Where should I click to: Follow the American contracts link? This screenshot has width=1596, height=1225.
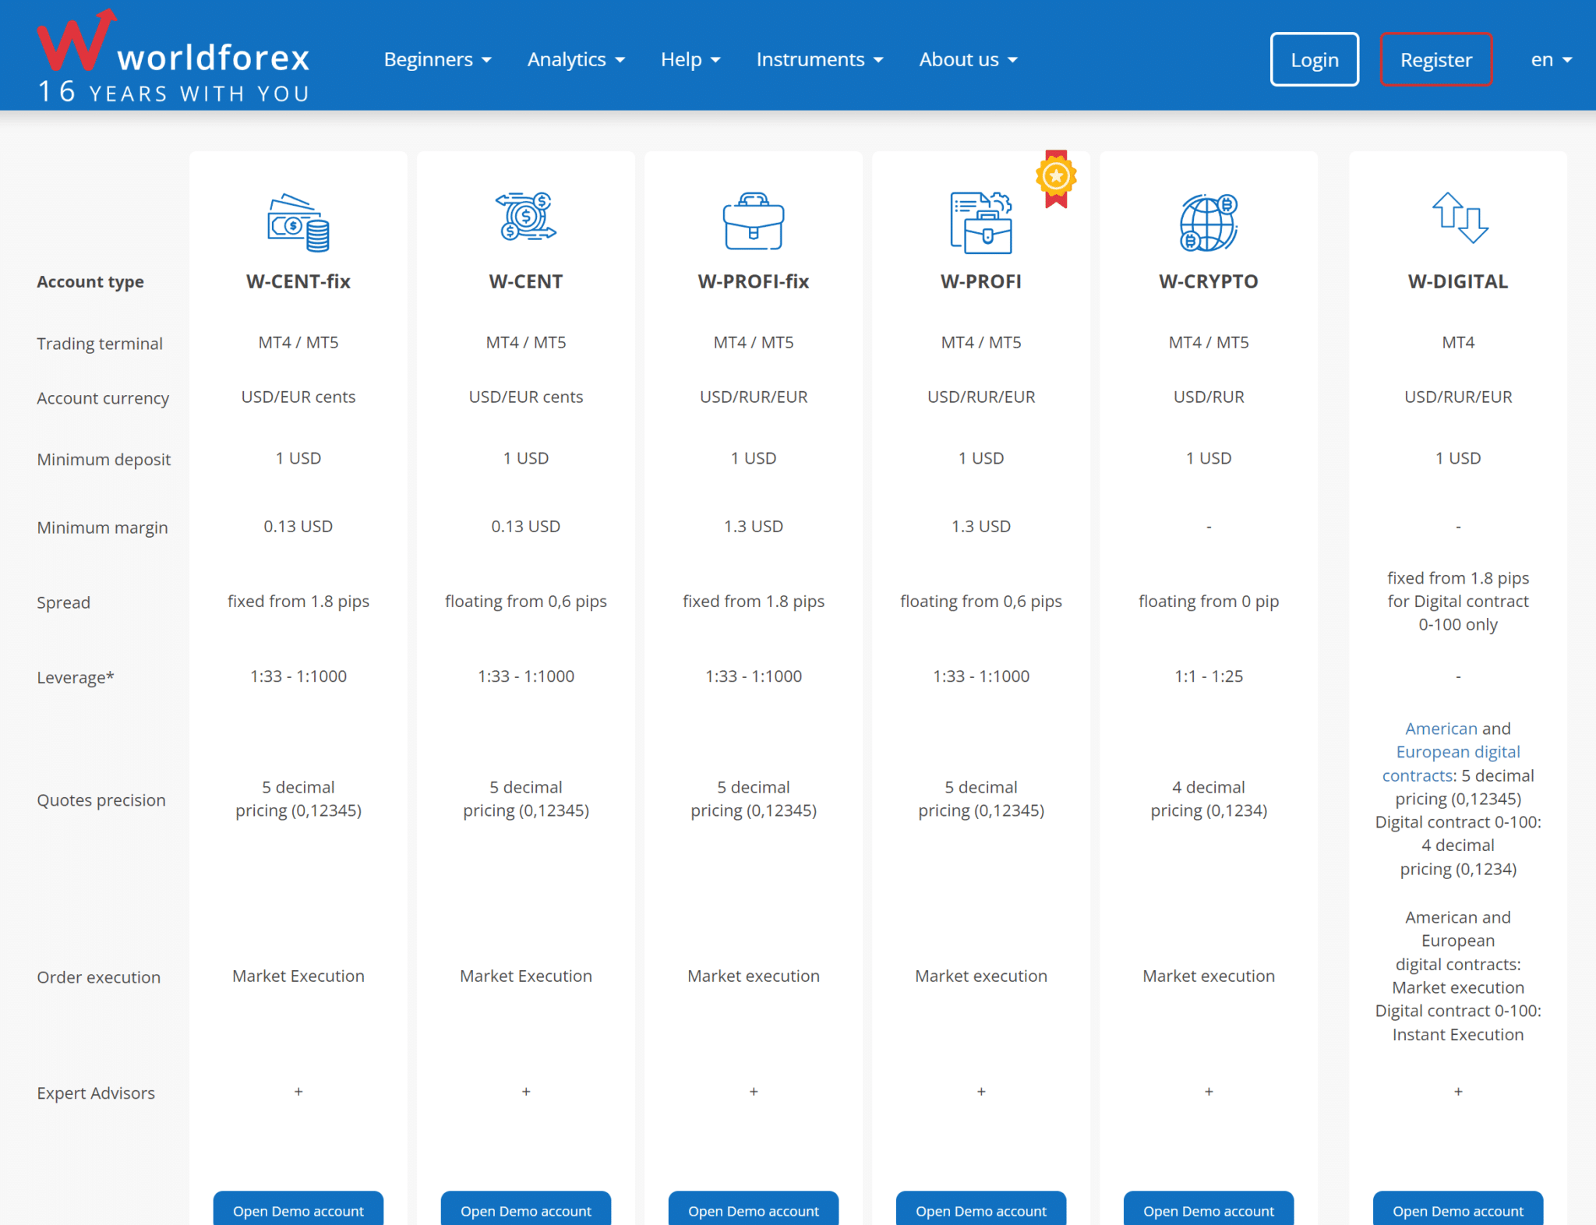1440,729
